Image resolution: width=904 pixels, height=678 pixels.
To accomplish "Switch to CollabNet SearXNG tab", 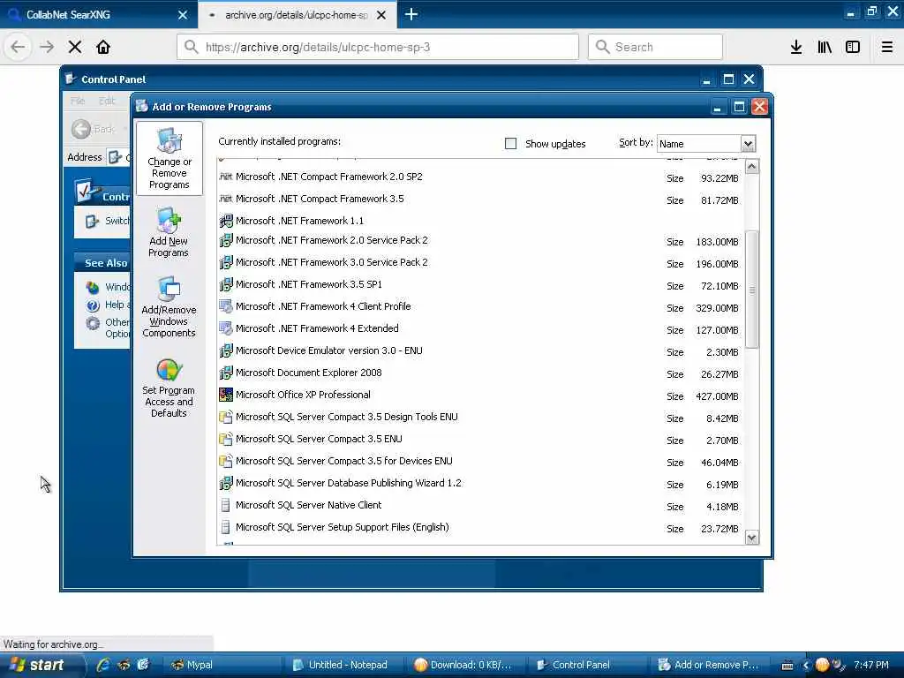I will (99, 14).
